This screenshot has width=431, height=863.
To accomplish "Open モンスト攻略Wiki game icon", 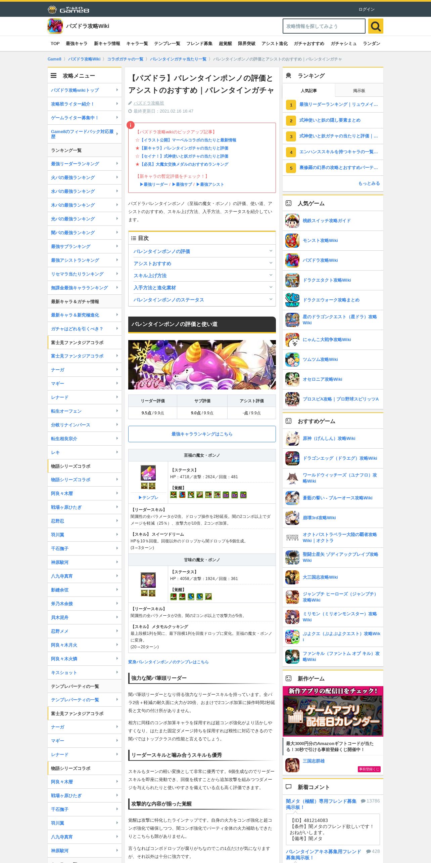I will (292, 241).
